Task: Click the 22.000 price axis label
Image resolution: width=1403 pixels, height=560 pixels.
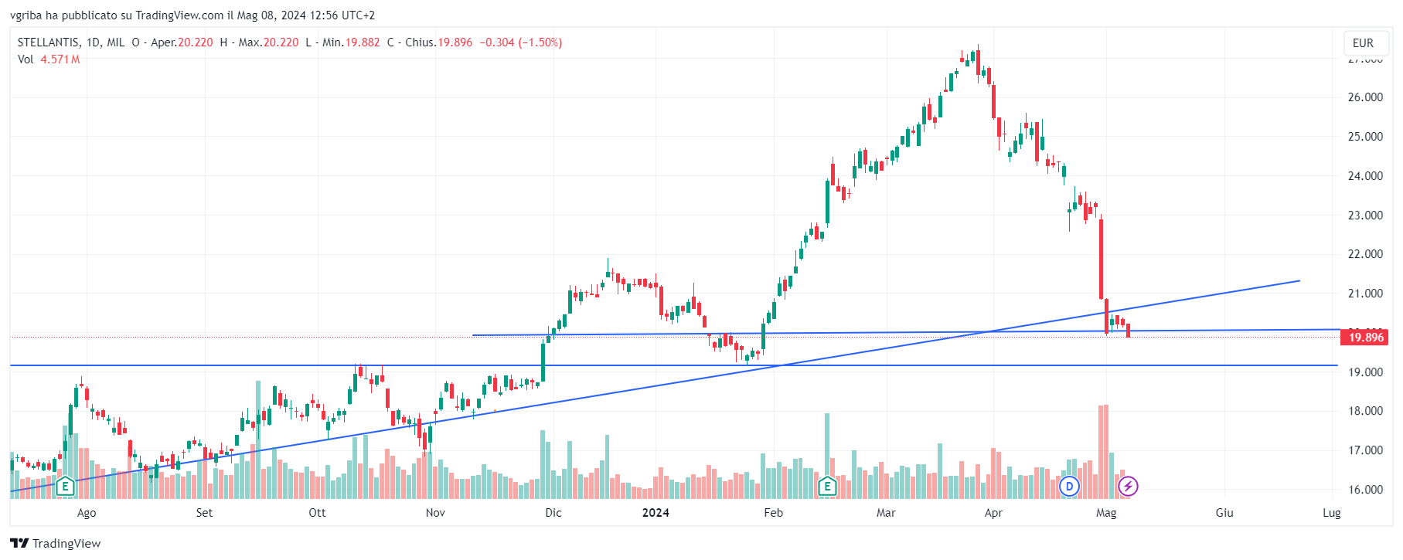Action: [1365, 254]
